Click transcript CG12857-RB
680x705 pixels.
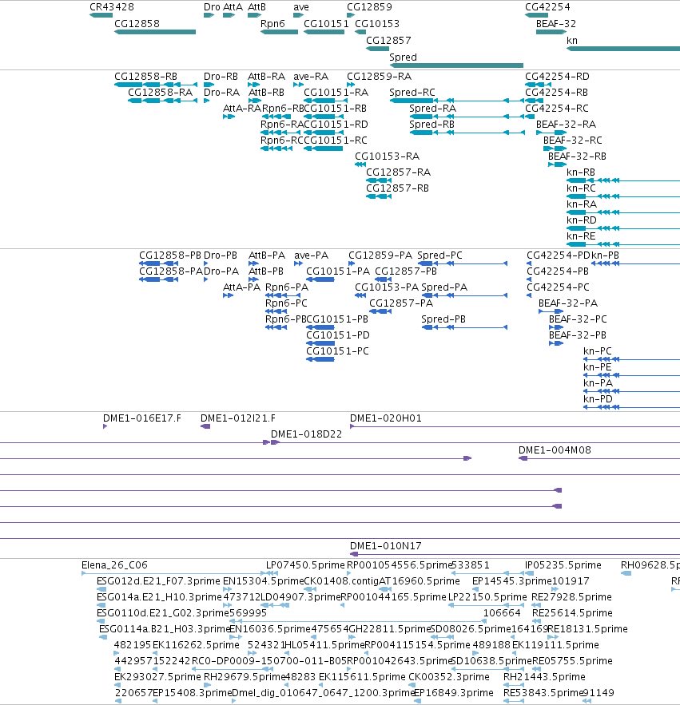pos(397,188)
